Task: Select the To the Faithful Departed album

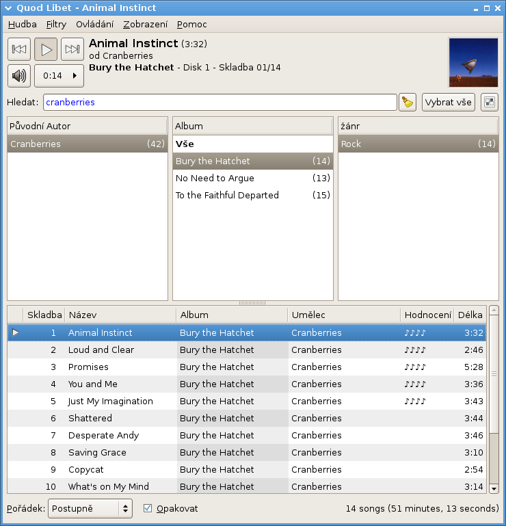Action: pos(253,195)
